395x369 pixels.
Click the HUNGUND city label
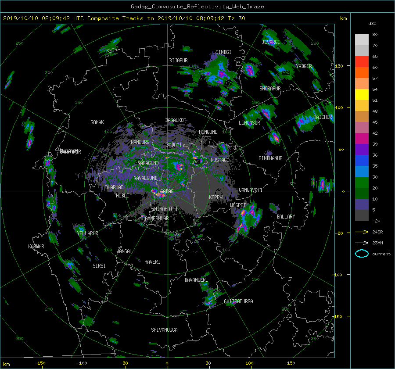pos(208,132)
